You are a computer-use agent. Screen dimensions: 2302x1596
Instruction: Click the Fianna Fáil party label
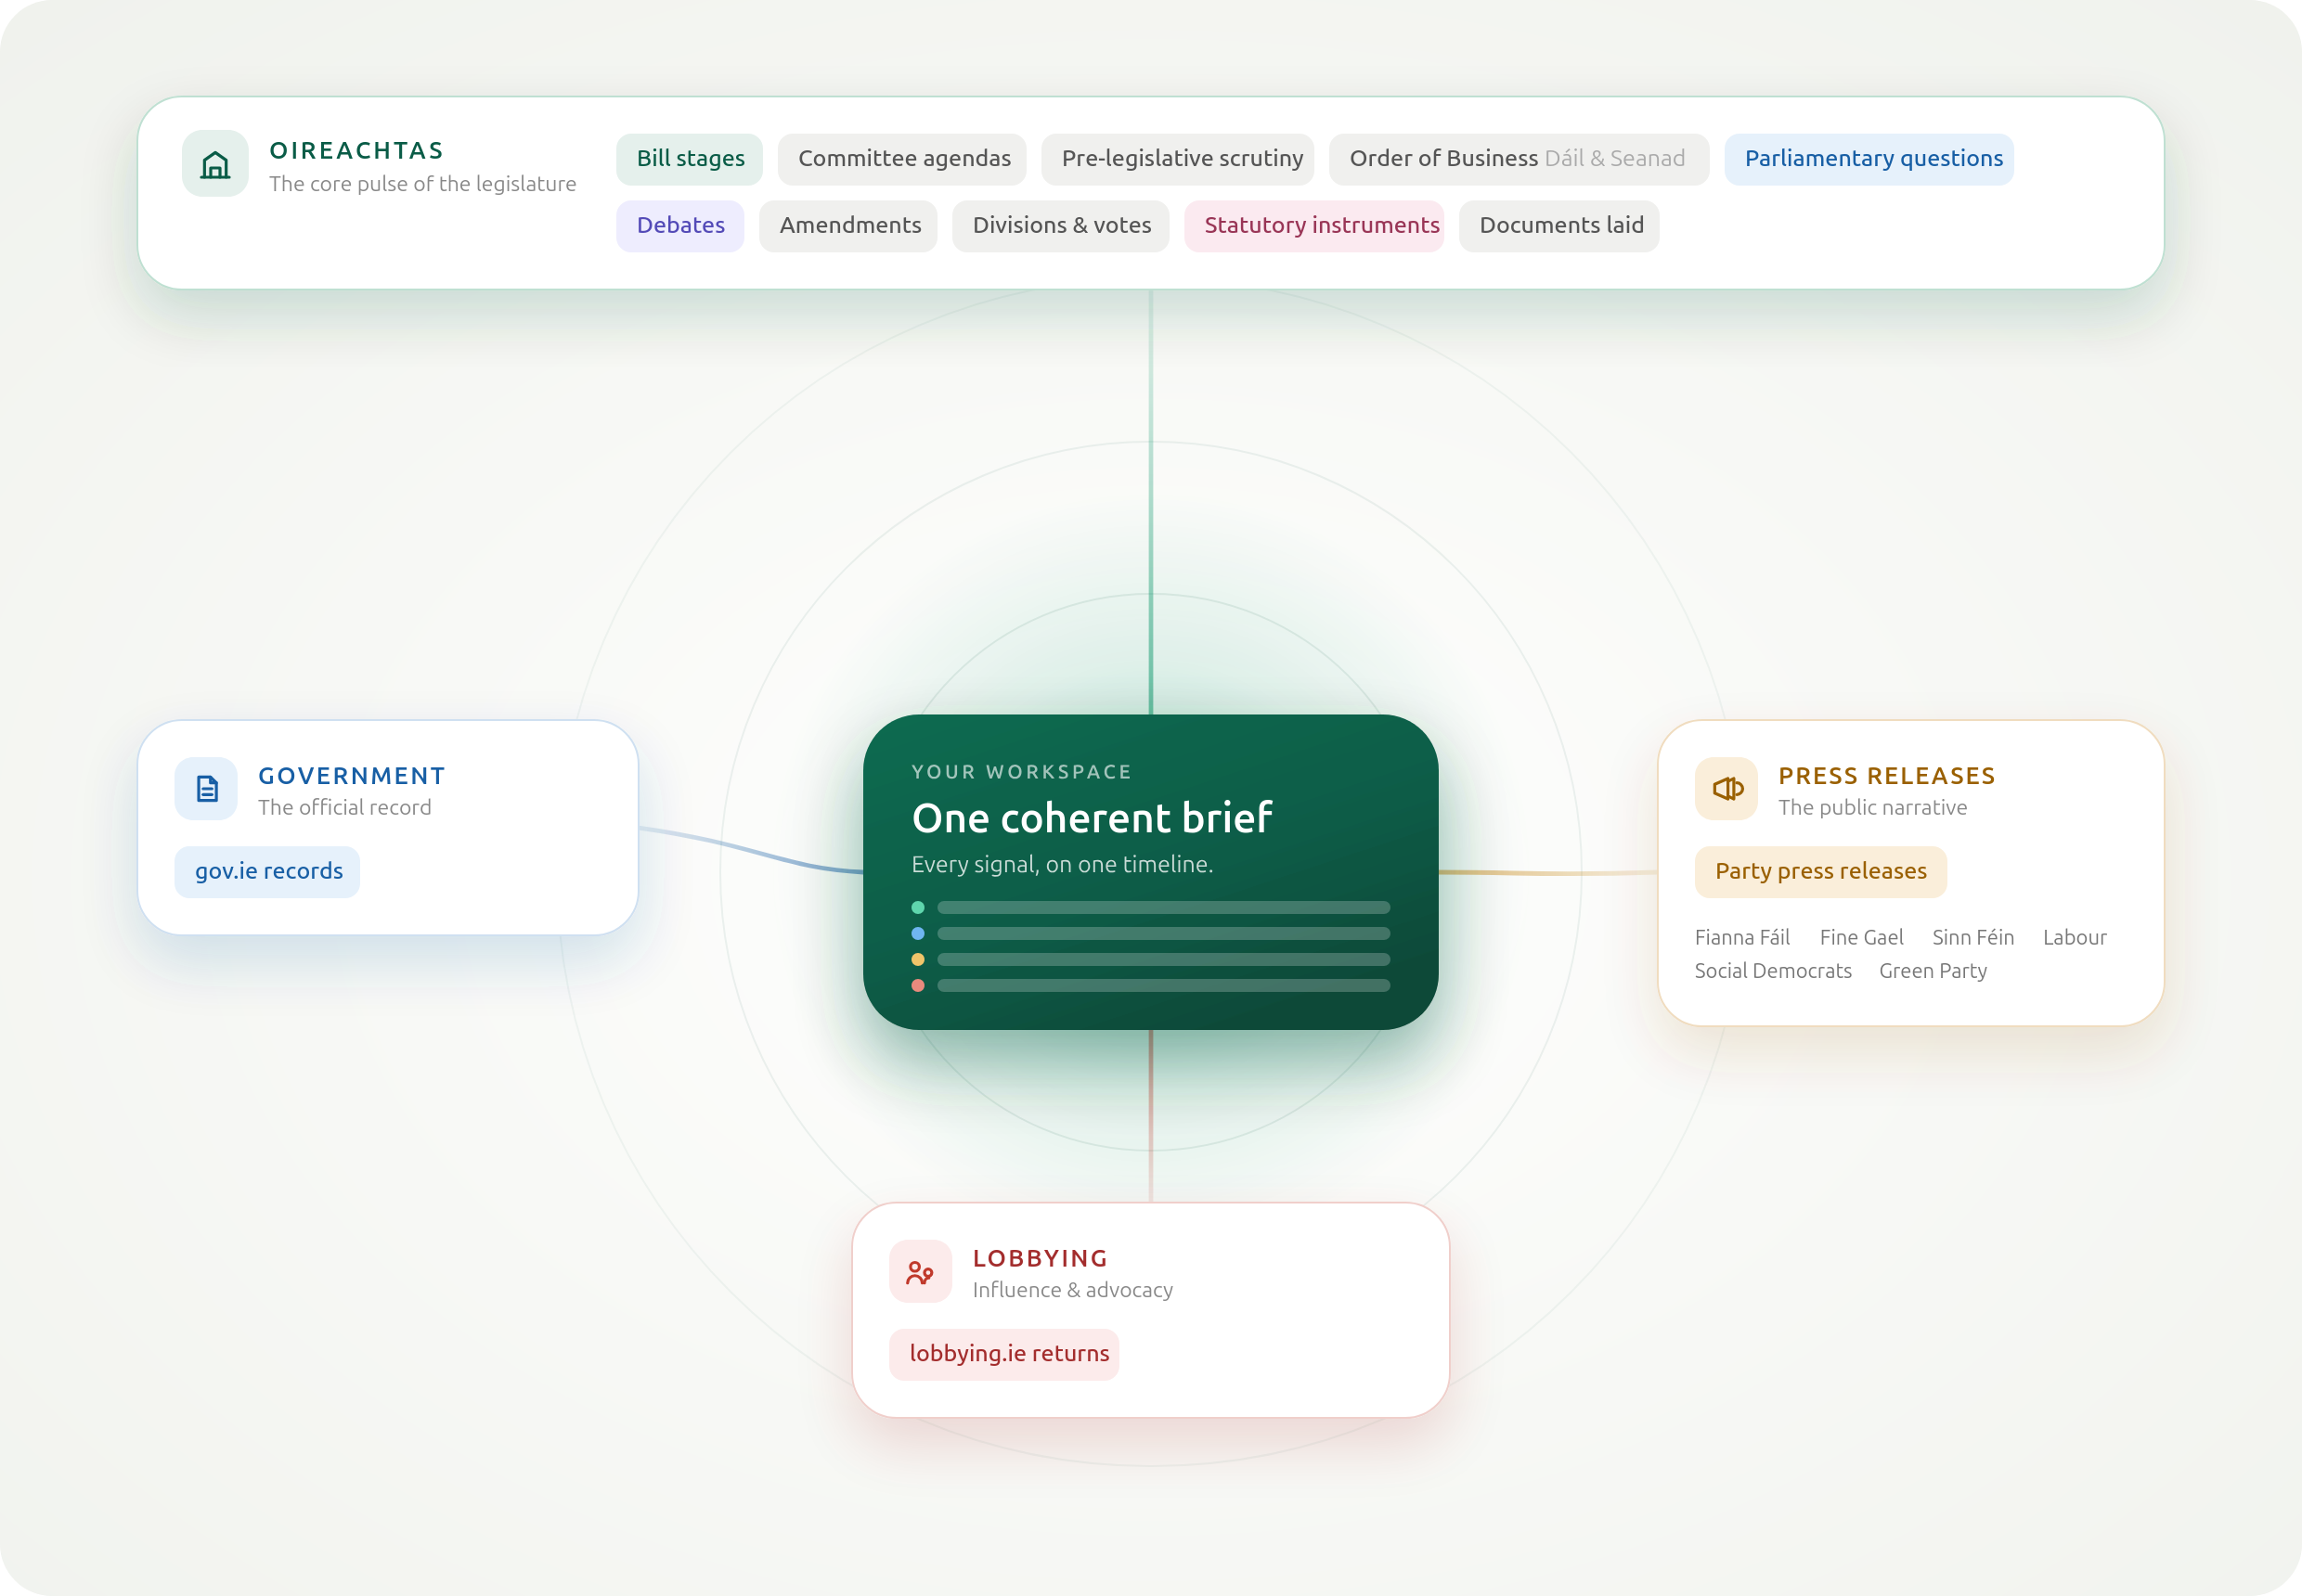[1741, 938]
